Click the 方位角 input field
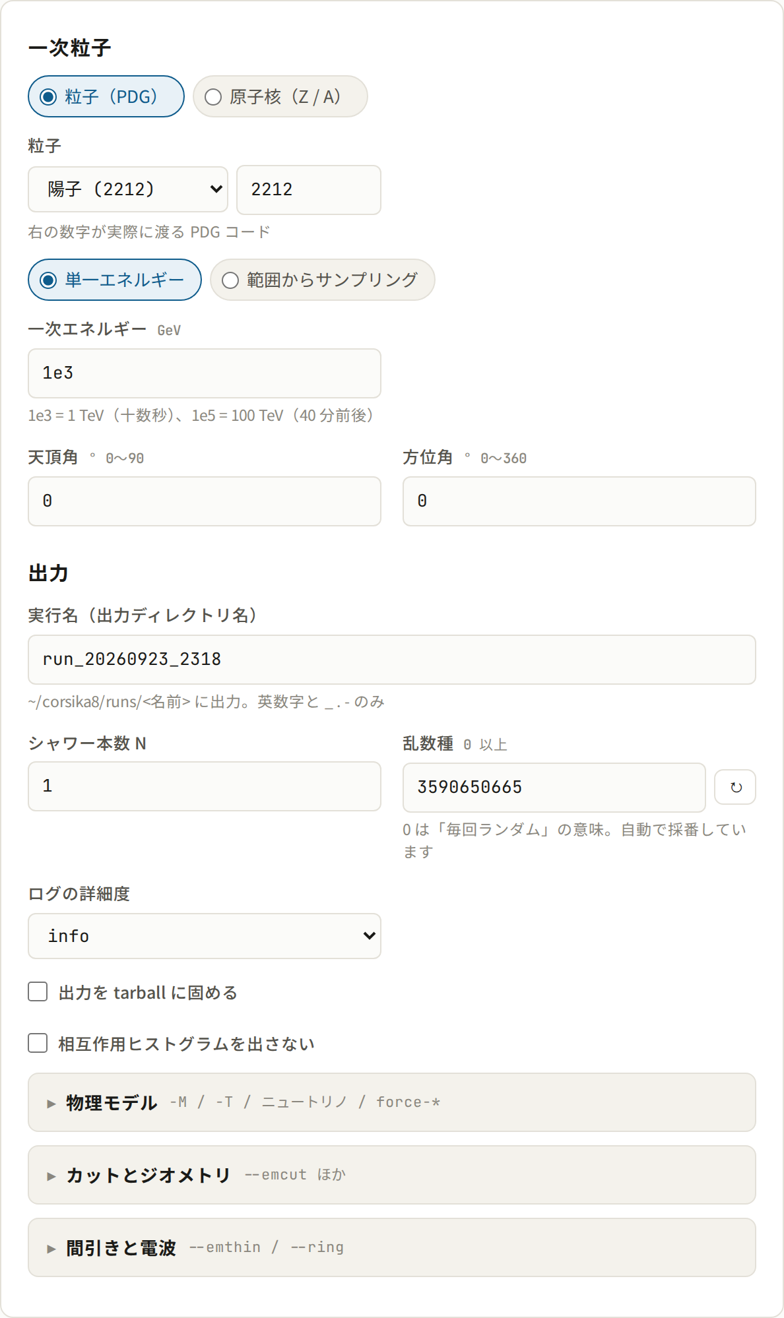784x1318 pixels. (579, 501)
